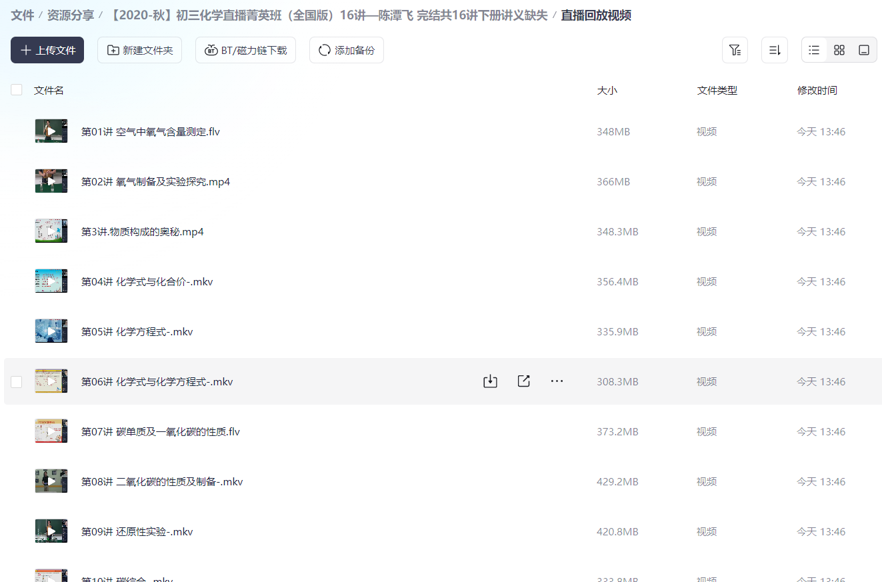The height and width of the screenshot is (582, 882).
Task: Click the magnet icon in BT/磁力链下载
Action: pos(211,49)
